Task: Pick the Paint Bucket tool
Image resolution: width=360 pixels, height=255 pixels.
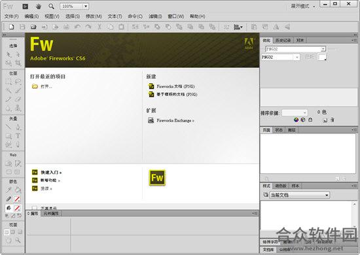Action: tap(18, 190)
